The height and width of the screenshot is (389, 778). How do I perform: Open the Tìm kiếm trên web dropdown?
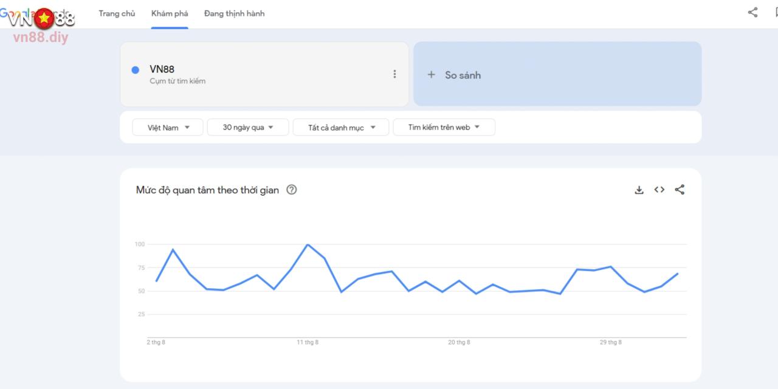(x=444, y=128)
